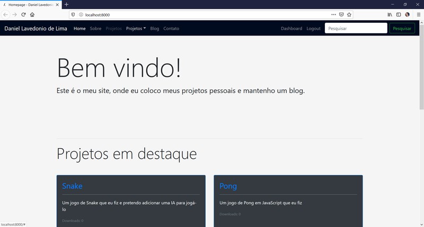Click the dimmed Projetos navbar link
Image resolution: width=424 pixels, height=227 pixels.
tap(113, 29)
